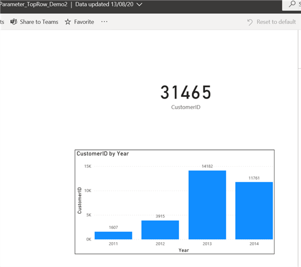Click the 15K y-axis tick label

click(88, 166)
